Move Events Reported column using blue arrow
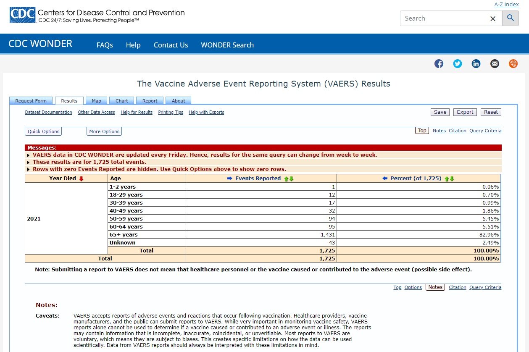Screen dimensions: 529x352 tap(230, 179)
